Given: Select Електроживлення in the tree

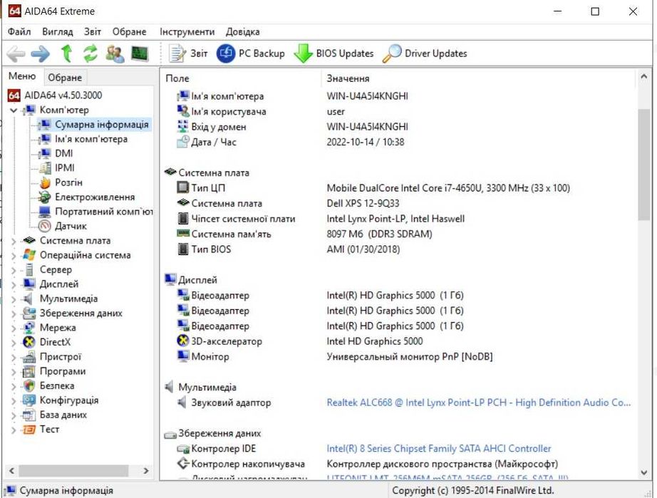Looking at the screenshot, I should click(x=95, y=197).
